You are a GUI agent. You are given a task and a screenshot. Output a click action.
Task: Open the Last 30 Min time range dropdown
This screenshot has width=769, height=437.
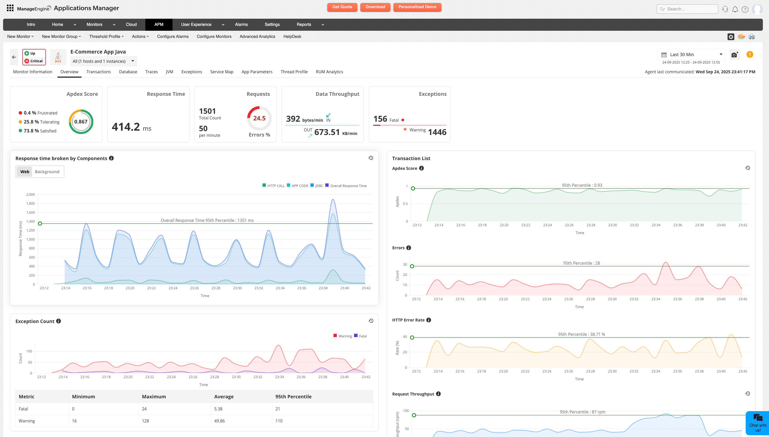tap(691, 54)
